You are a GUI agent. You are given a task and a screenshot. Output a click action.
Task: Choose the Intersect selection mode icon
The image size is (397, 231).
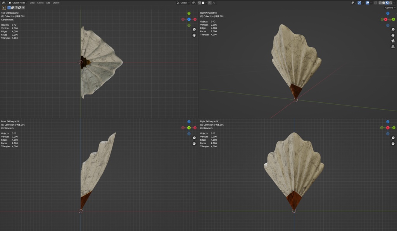tap(23, 8)
